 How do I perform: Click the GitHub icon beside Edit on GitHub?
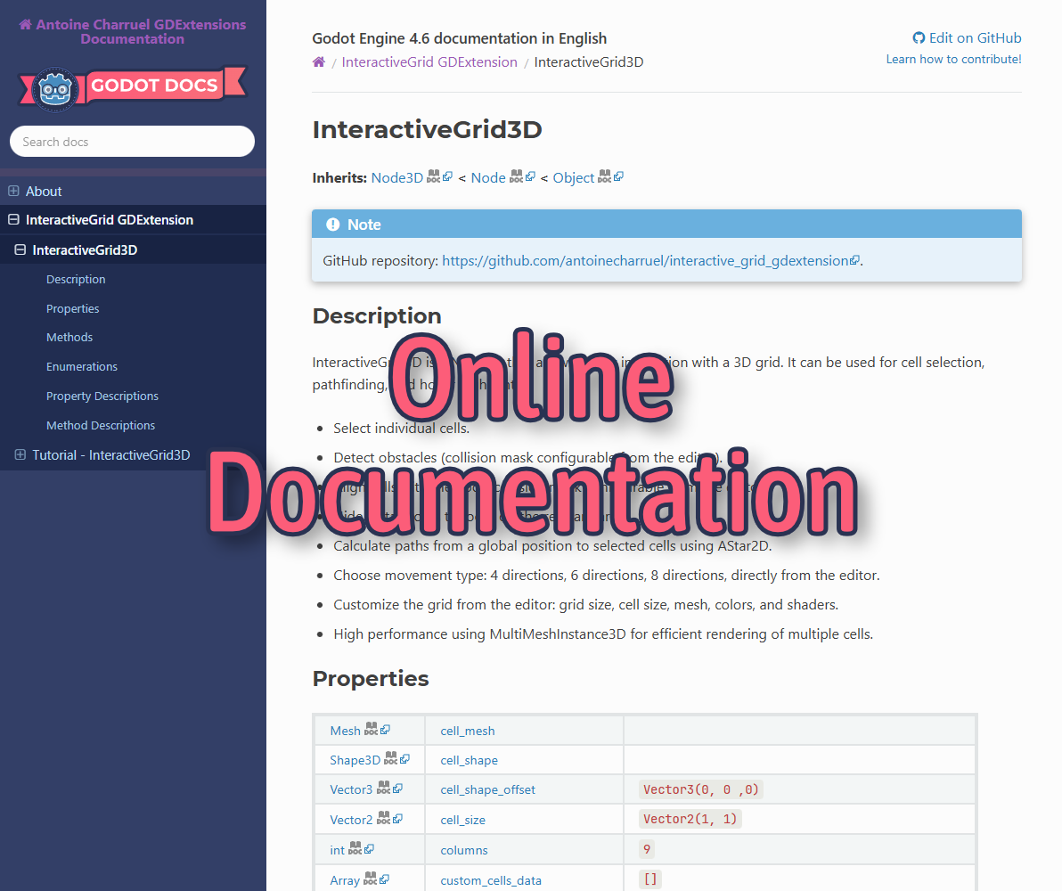click(x=919, y=38)
